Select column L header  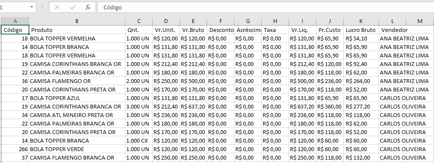pos(393,21)
